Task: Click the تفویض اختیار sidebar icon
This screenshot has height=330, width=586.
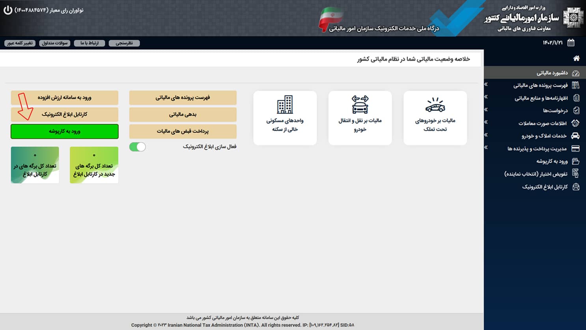Action: 576,173
